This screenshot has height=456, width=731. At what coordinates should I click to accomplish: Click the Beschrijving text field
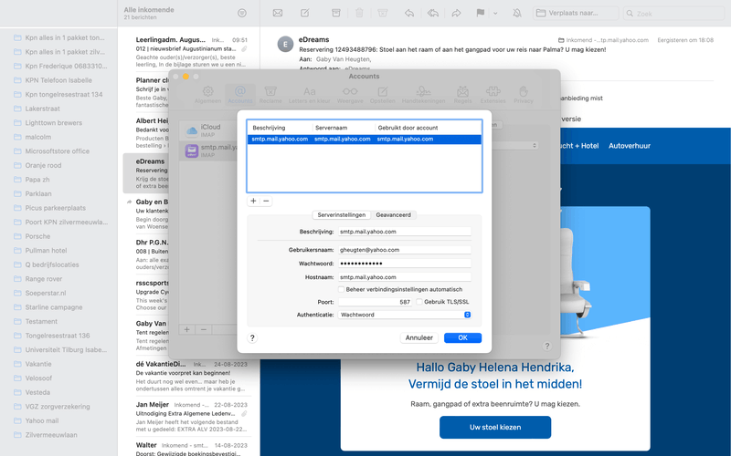click(x=404, y=232)
